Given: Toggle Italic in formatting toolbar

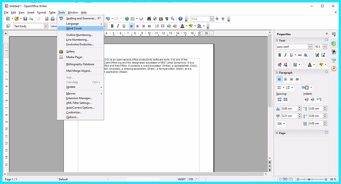Looking at the screenshot, I should point(118,26).
